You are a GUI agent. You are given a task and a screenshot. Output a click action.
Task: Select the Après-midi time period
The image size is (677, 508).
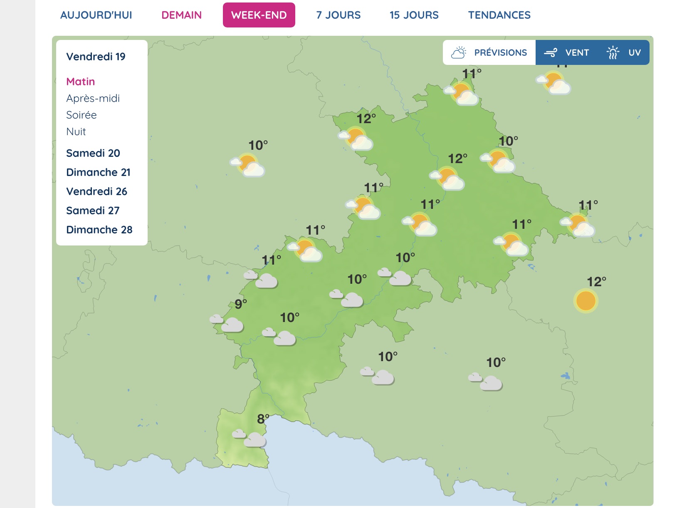(x=93, y=98)
